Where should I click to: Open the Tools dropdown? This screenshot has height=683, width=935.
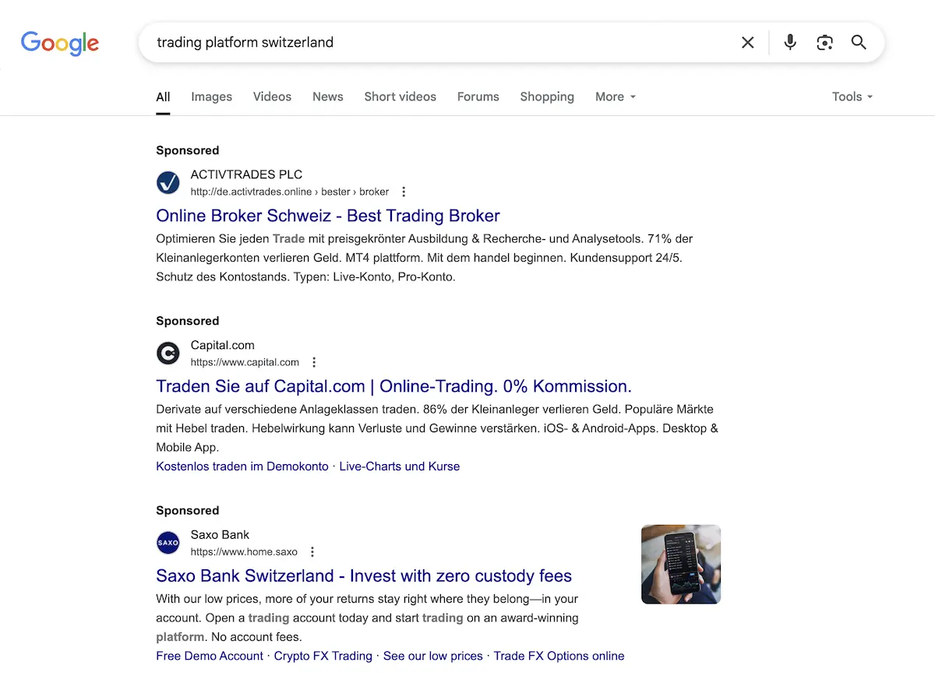852,97
